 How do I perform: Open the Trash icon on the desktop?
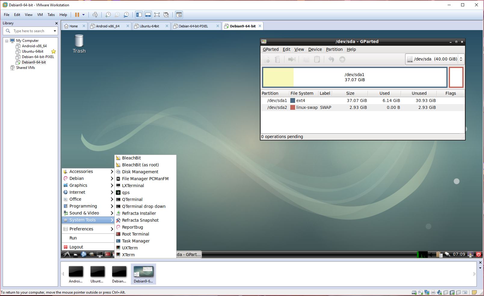(x=79, y=44)
